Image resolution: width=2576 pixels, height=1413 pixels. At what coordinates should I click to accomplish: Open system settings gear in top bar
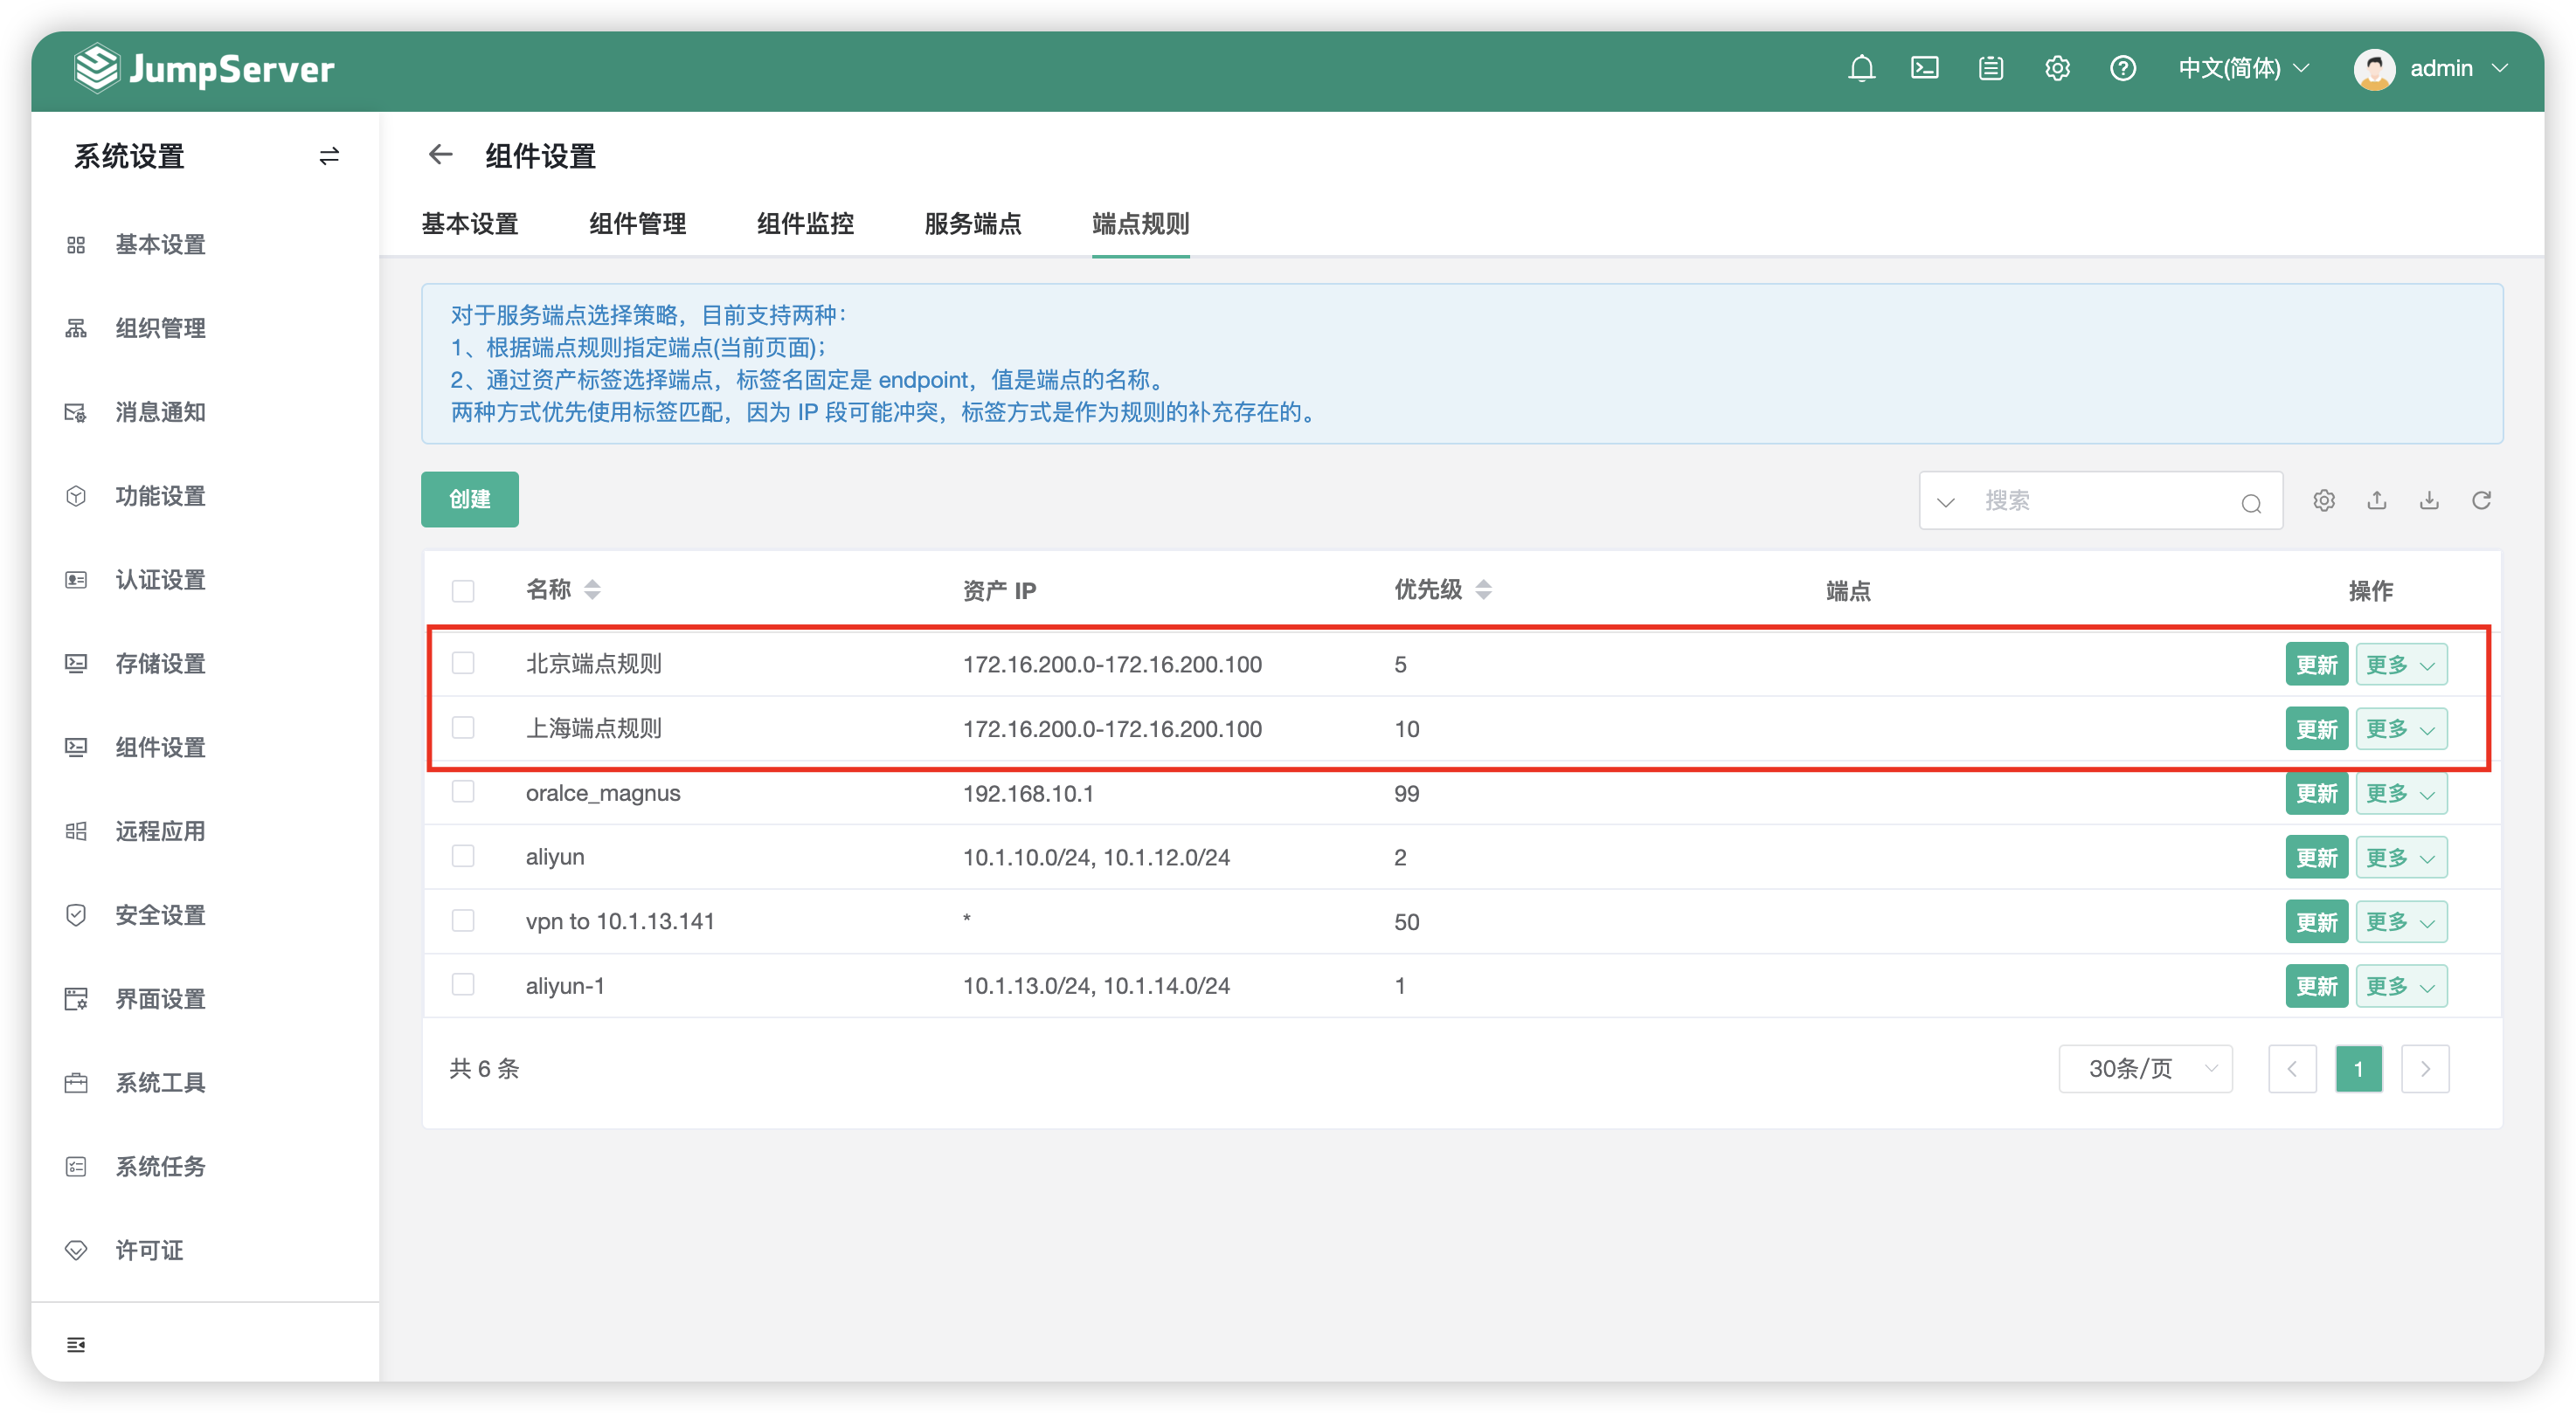click(2056, 68)
